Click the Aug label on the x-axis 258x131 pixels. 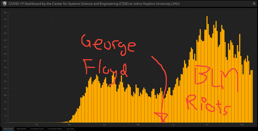242,124
